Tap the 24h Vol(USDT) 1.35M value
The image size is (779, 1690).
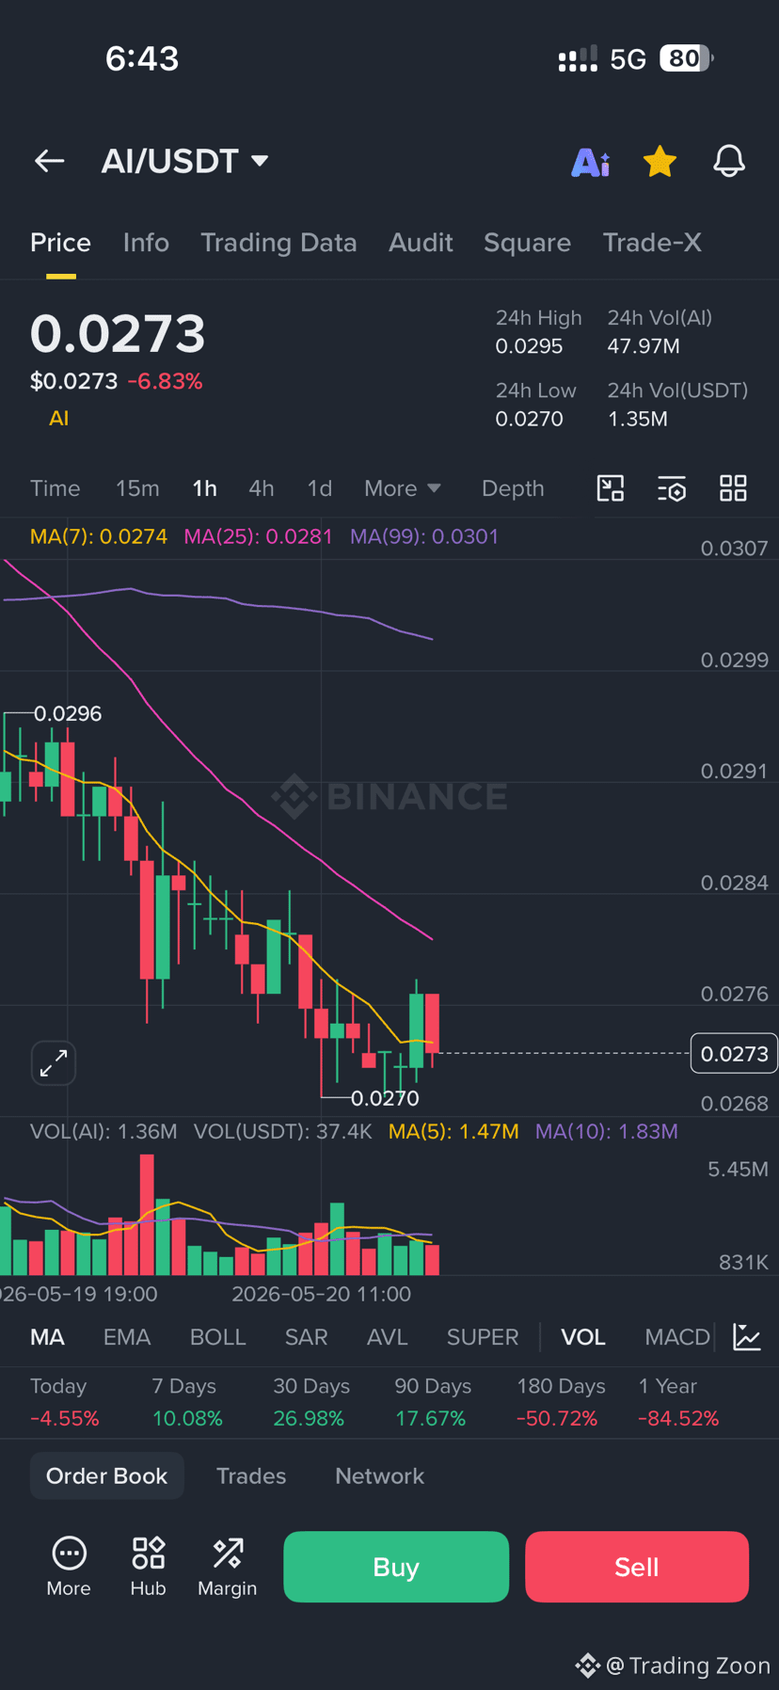pyautogui.click(x=638, y=419)
